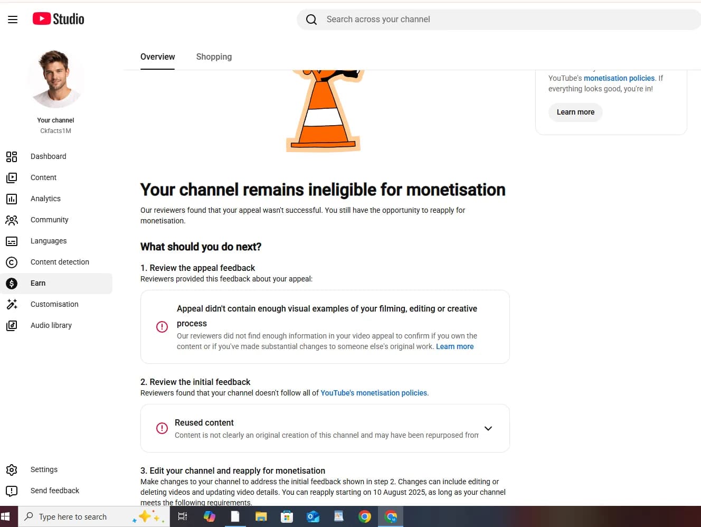The width and height of the screenshot is (701, 527).
Task: Open Google Chrome from the taskbar
Action: tap(365, 516)
